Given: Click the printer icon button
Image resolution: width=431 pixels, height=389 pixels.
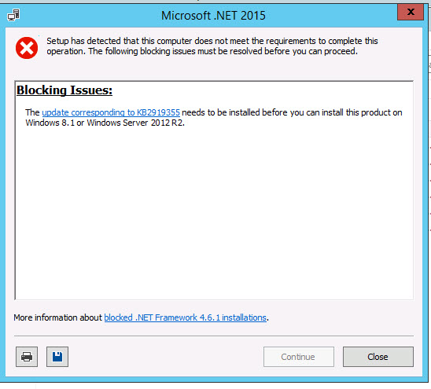Looking at the screenshot, I should tap(27, 357).
